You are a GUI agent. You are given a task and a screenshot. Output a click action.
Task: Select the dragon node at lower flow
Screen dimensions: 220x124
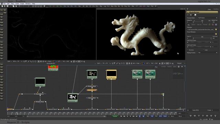(73, 97)
